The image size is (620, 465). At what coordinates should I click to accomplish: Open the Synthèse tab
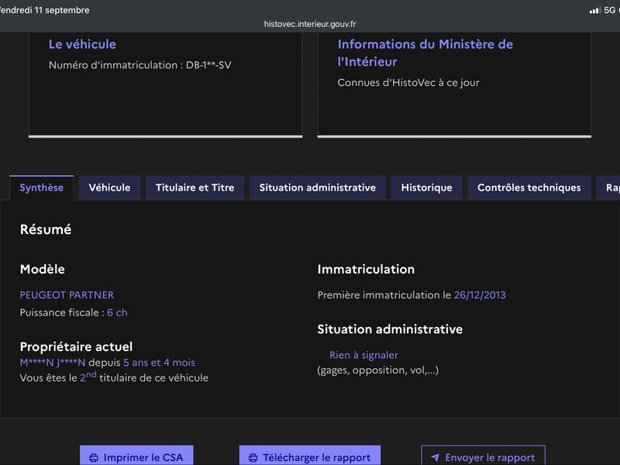42,188
